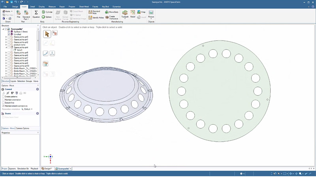Image resolution: width=316 pixels, height=177 pixels.
Task: Click the Identify Holes tool
Action: coord(96,17)
